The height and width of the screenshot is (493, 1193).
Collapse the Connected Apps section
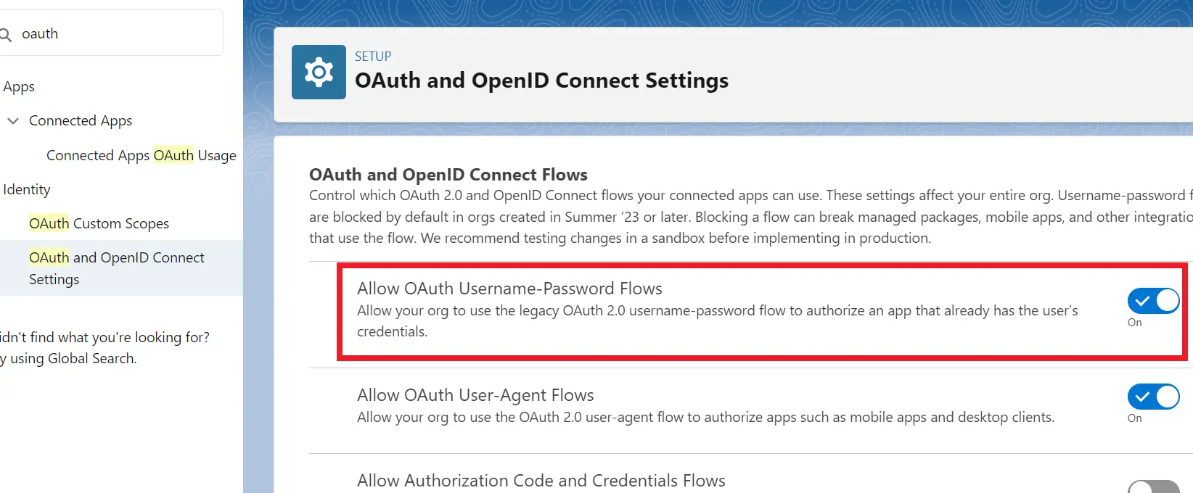pyautogui.click(x=12, y=120)
